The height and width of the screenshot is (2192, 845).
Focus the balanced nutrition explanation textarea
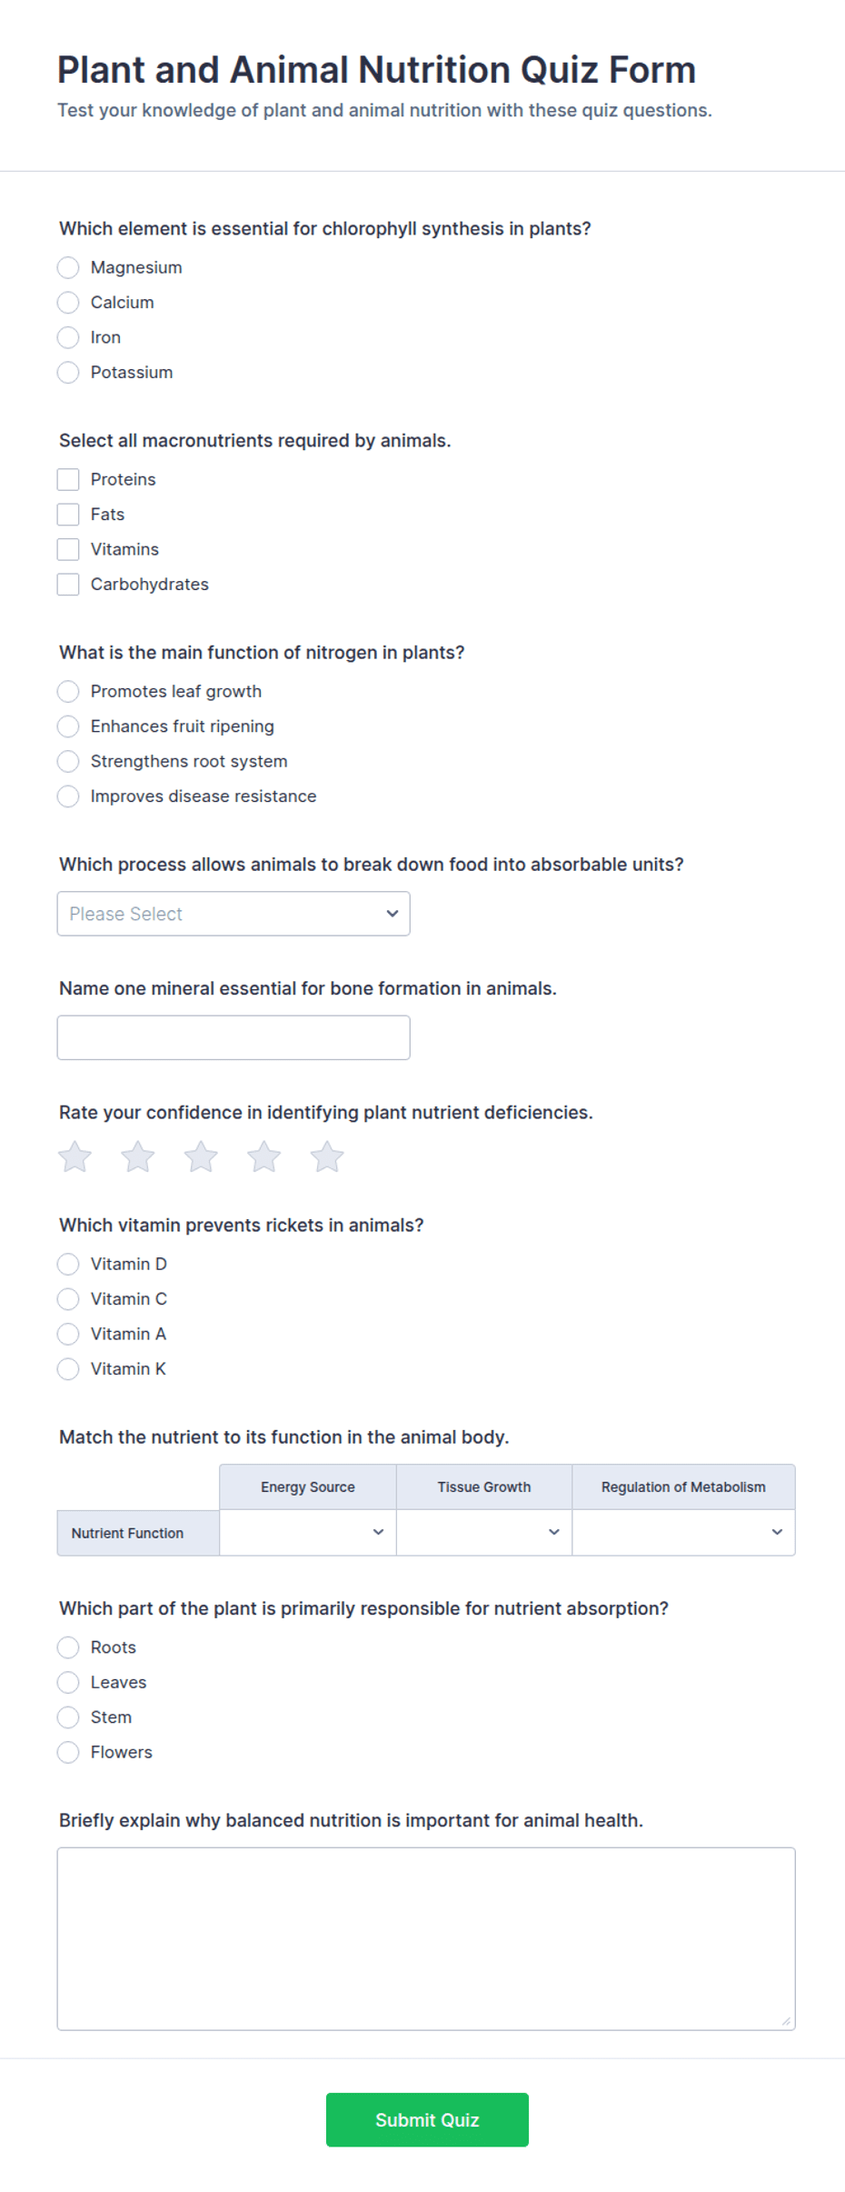click(426, 1938)
